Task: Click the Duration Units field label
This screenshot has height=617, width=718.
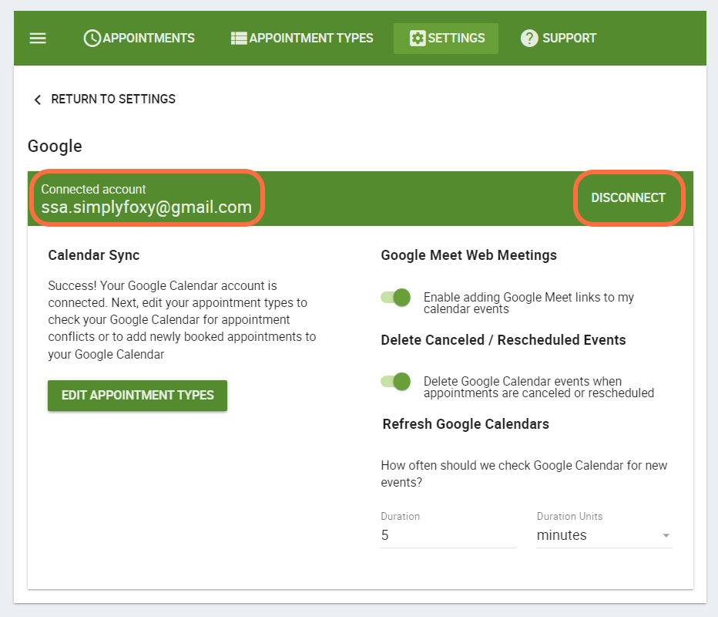Action: (569, 516)
